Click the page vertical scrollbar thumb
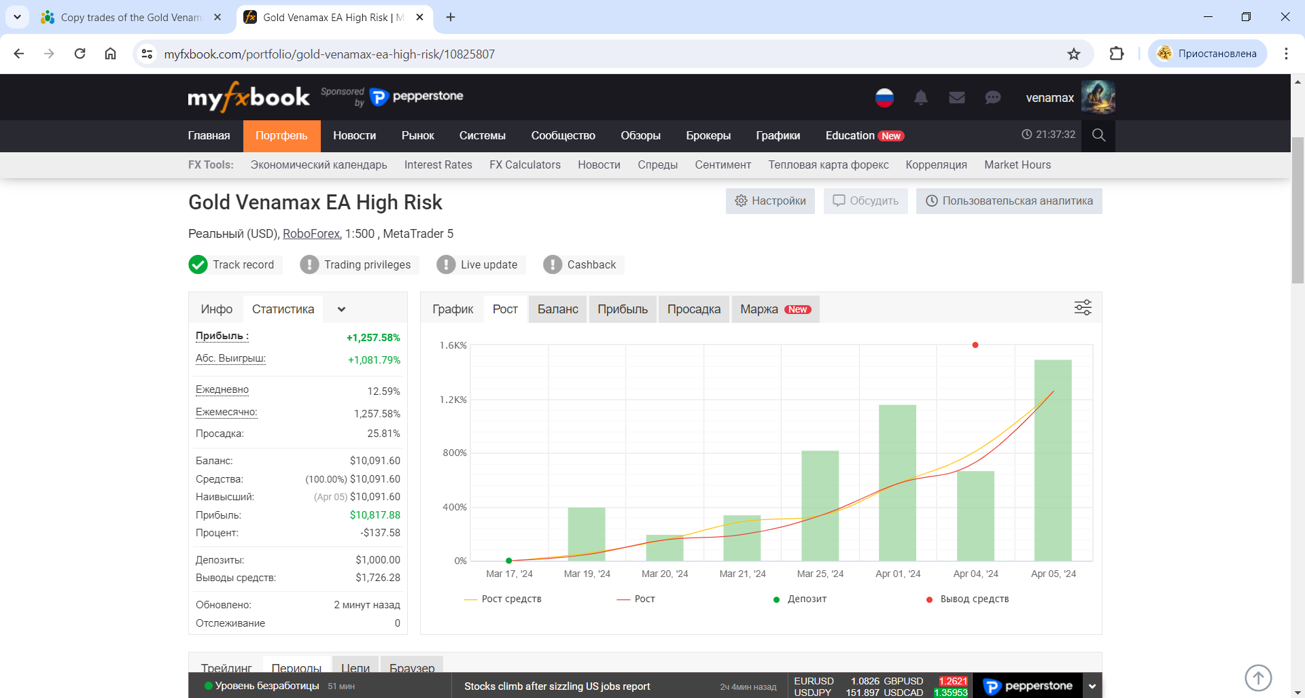 (1298, 211)
